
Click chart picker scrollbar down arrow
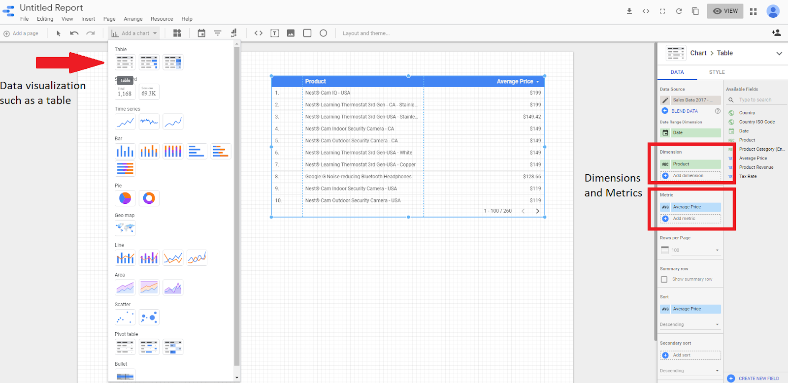tap(237, 378)
